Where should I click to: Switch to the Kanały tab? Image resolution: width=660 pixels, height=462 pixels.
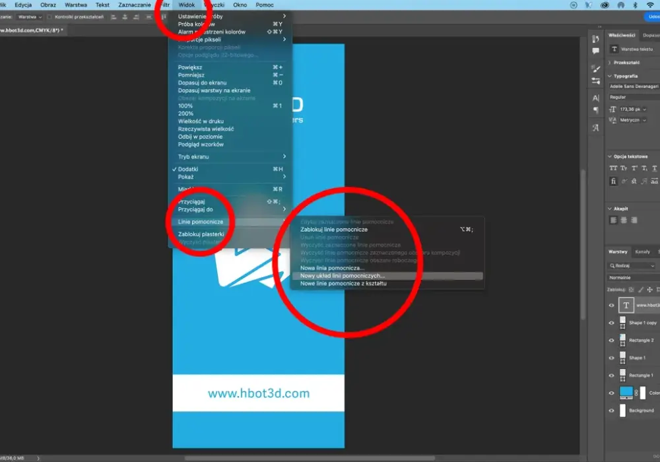pos(642,251)
